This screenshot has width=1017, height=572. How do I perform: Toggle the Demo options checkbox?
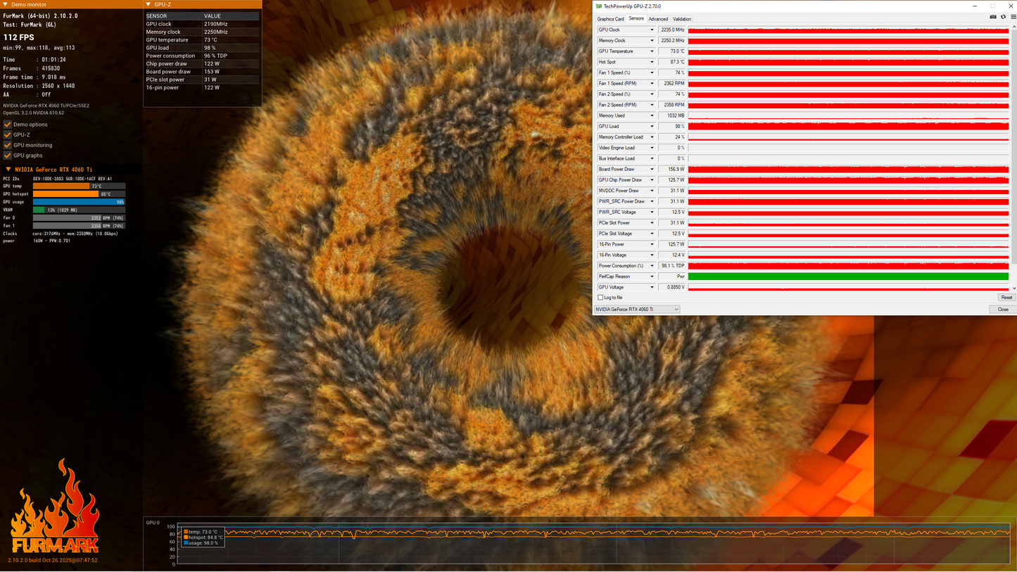click(8, 125)
